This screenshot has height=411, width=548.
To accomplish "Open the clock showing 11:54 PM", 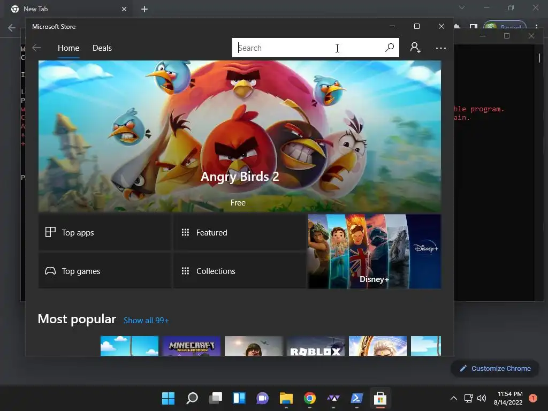I will tap(508, 398).
